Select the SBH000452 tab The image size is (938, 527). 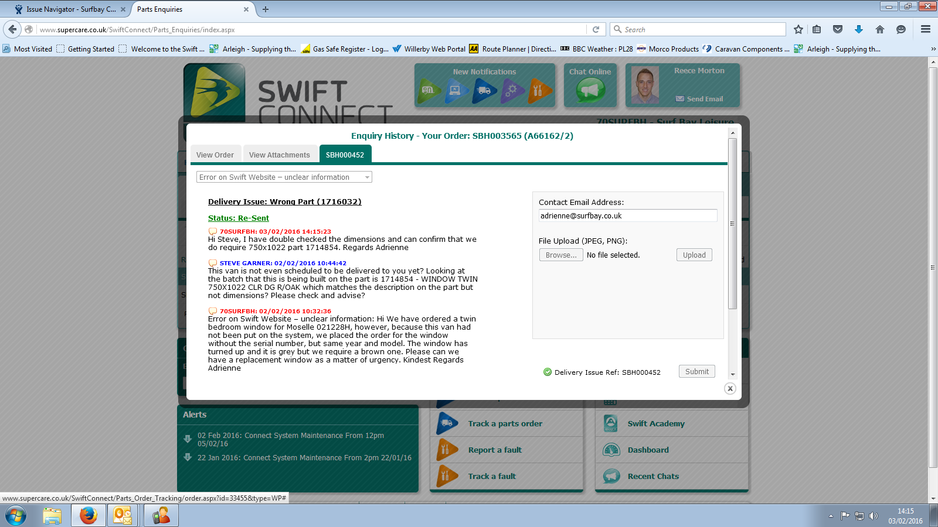[x=345, y=155]
